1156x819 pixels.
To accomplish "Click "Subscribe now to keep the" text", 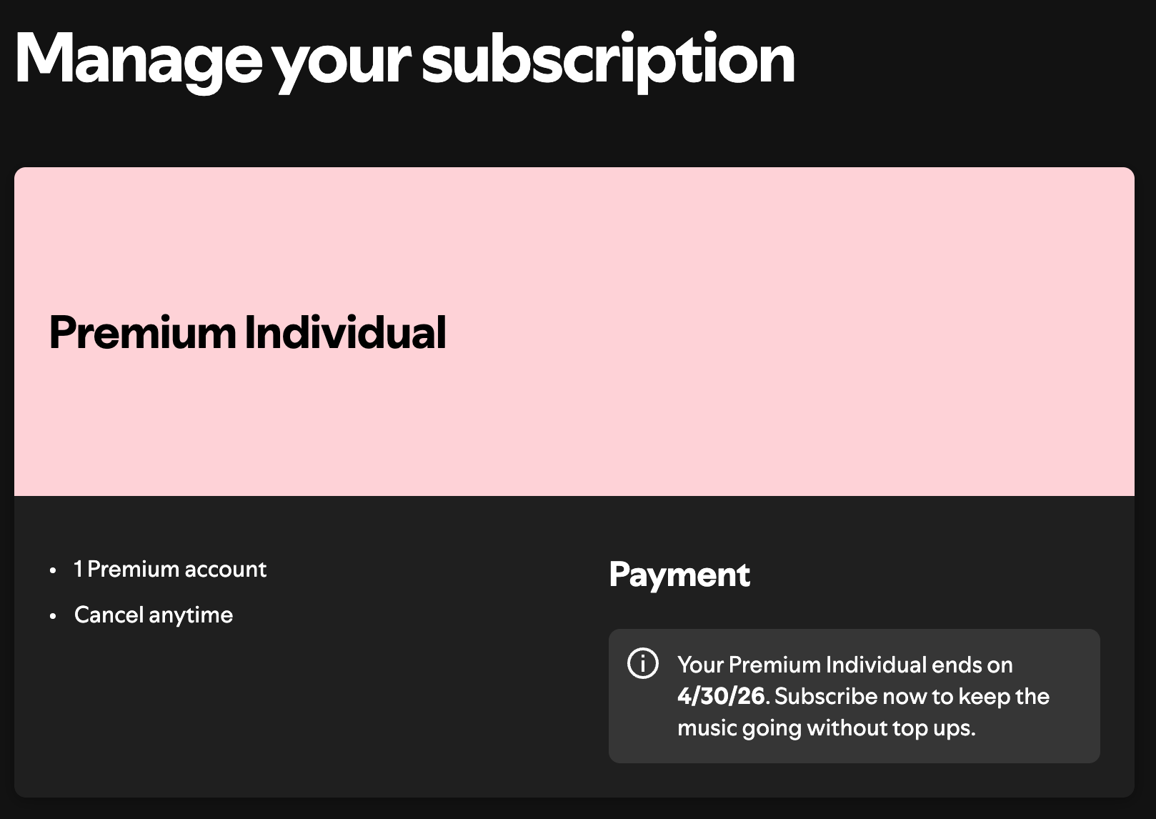I will pyautogui.click(x=912, y=696).
